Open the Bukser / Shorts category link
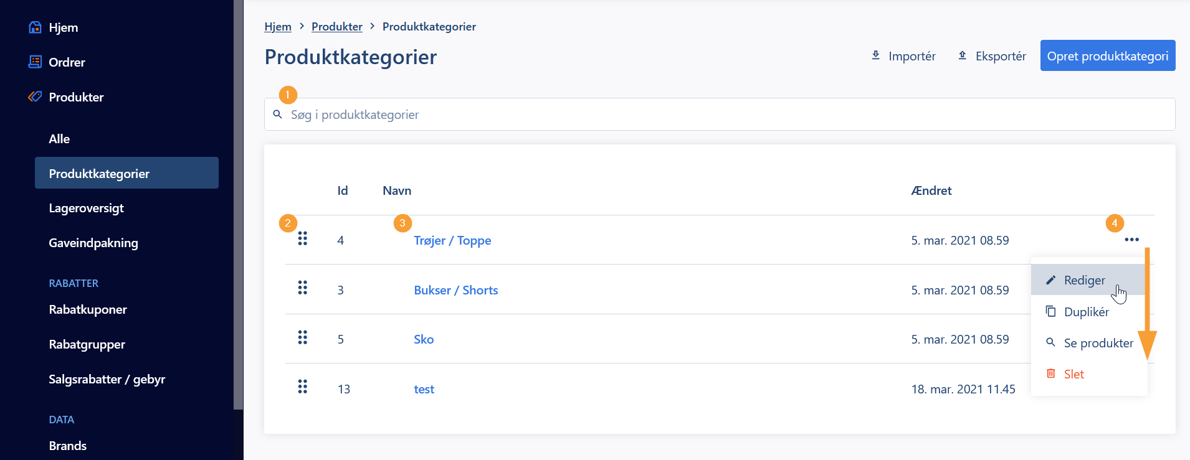The width and height of the screenshot is (1190, 460). [x=456, y=290]
